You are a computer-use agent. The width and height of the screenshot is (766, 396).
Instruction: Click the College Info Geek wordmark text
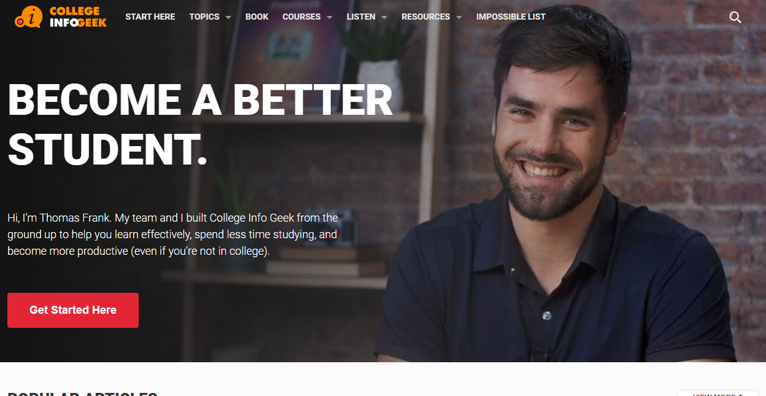[x=78, y=17]
